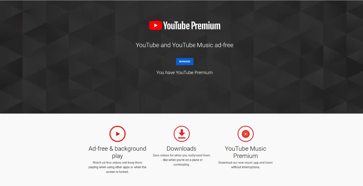The image size is (363, 186).
Task: Click the 'Ad-free & background play' heading
Action: (117, 152)
